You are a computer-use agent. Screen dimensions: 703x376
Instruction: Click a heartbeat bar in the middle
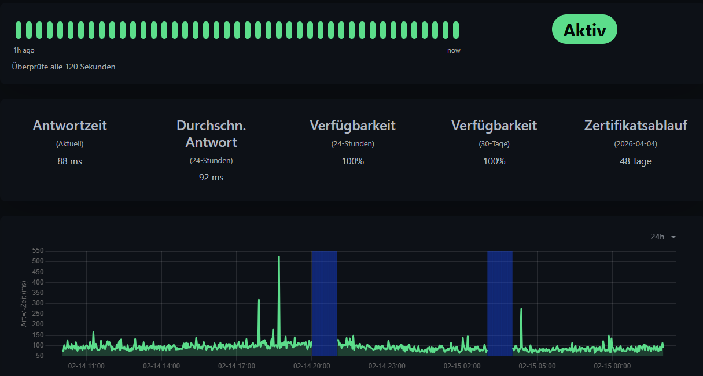237,29
